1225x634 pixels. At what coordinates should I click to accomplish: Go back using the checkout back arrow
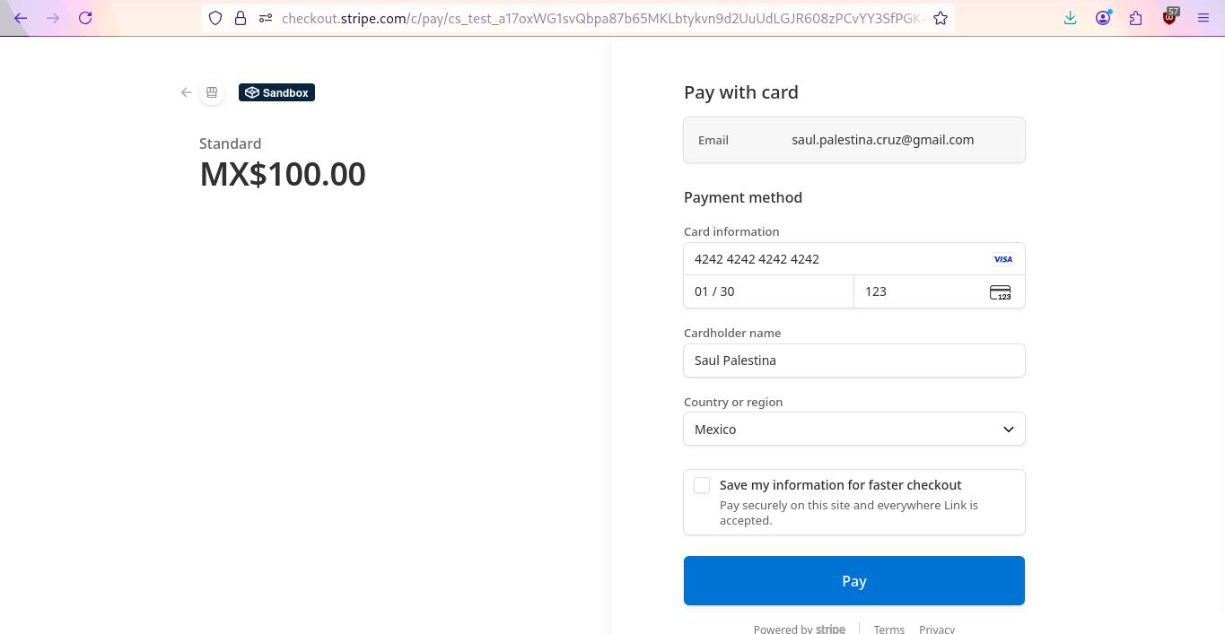click(x=187, y=92)
